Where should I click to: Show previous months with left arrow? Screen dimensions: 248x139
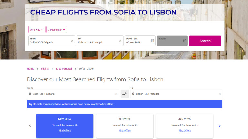30,126
